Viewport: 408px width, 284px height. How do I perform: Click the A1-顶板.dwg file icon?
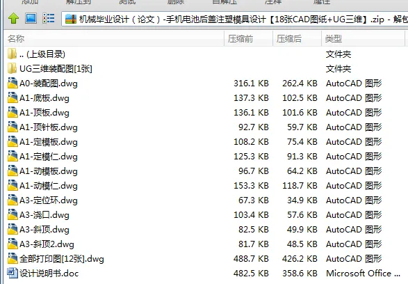point(13,112)
